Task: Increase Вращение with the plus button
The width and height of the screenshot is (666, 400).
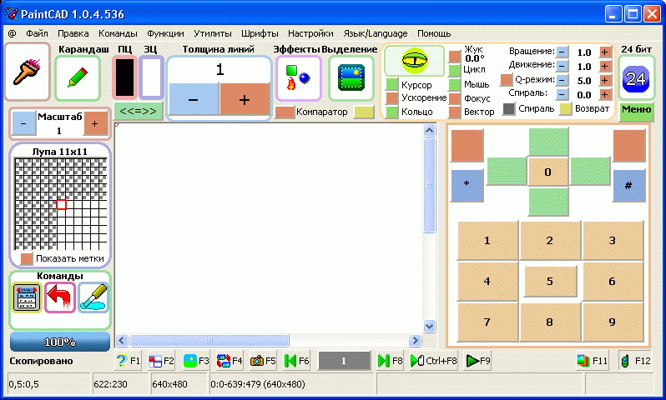Action: [605, 52]
